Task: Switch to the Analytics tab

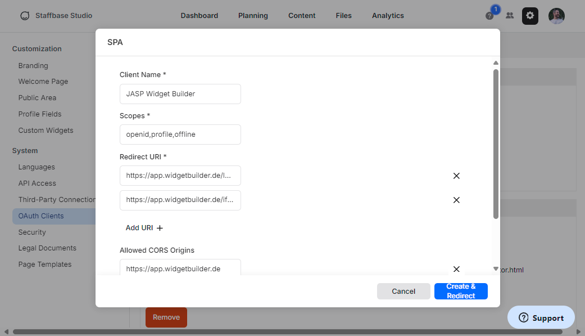Action: pyautogui.click(x=388, y=16)
